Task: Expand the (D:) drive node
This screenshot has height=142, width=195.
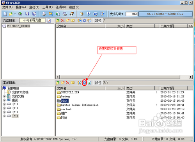Action: [x=4, y=108]
